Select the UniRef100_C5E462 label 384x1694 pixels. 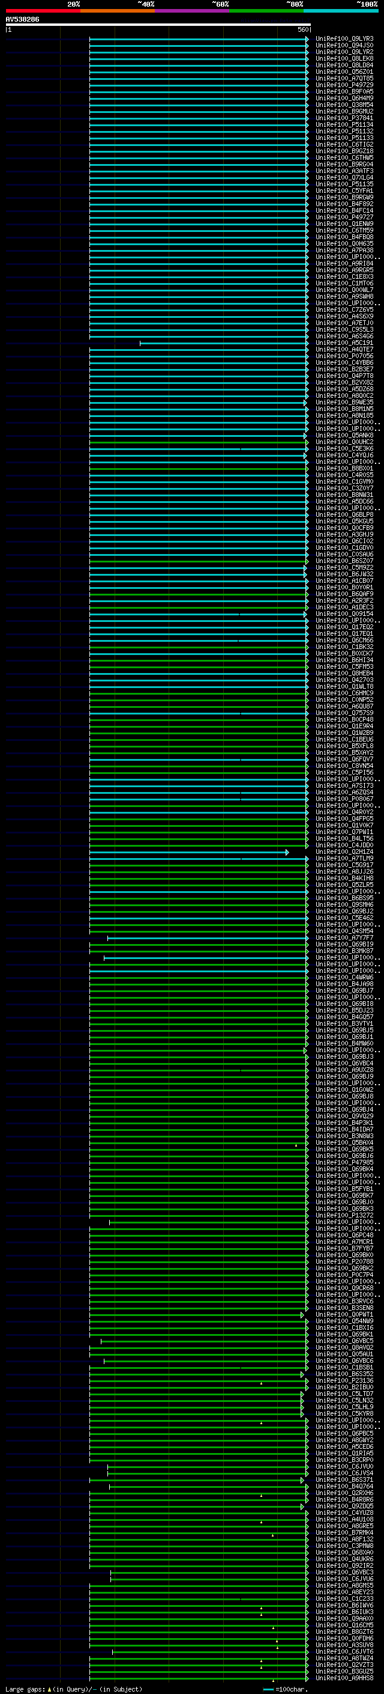(344, 918)
